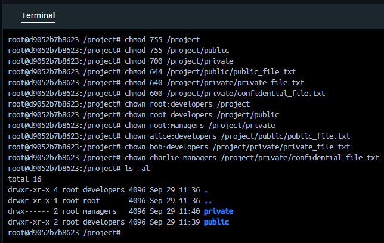Click the double-dot parent directory entry
384x243 pixels.
coord(206,201)
